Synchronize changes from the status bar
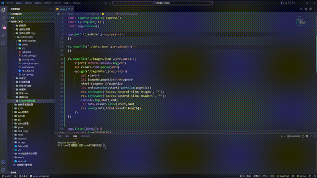 15,176
